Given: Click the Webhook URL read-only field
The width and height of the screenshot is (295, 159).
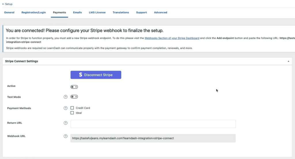Looking at the screenshot, I should 153,138.
